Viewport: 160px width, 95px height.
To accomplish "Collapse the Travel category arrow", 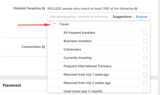I will click(x=55, y=24).
